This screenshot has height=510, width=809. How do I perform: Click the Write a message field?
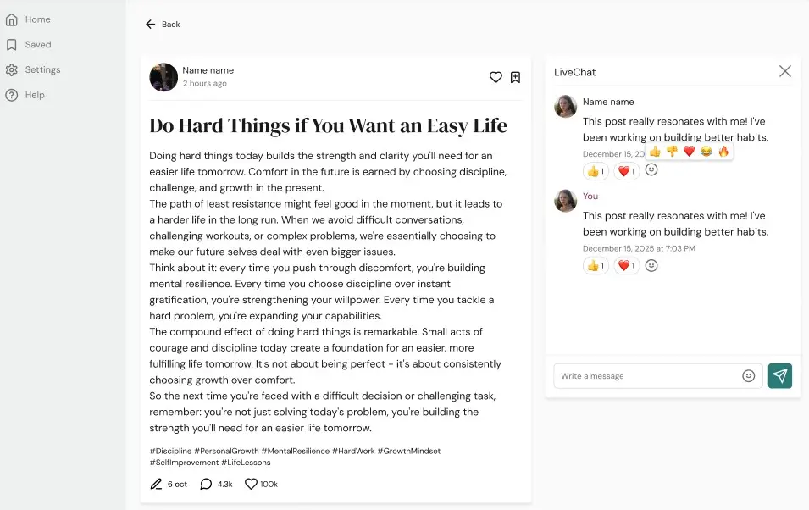647,376
